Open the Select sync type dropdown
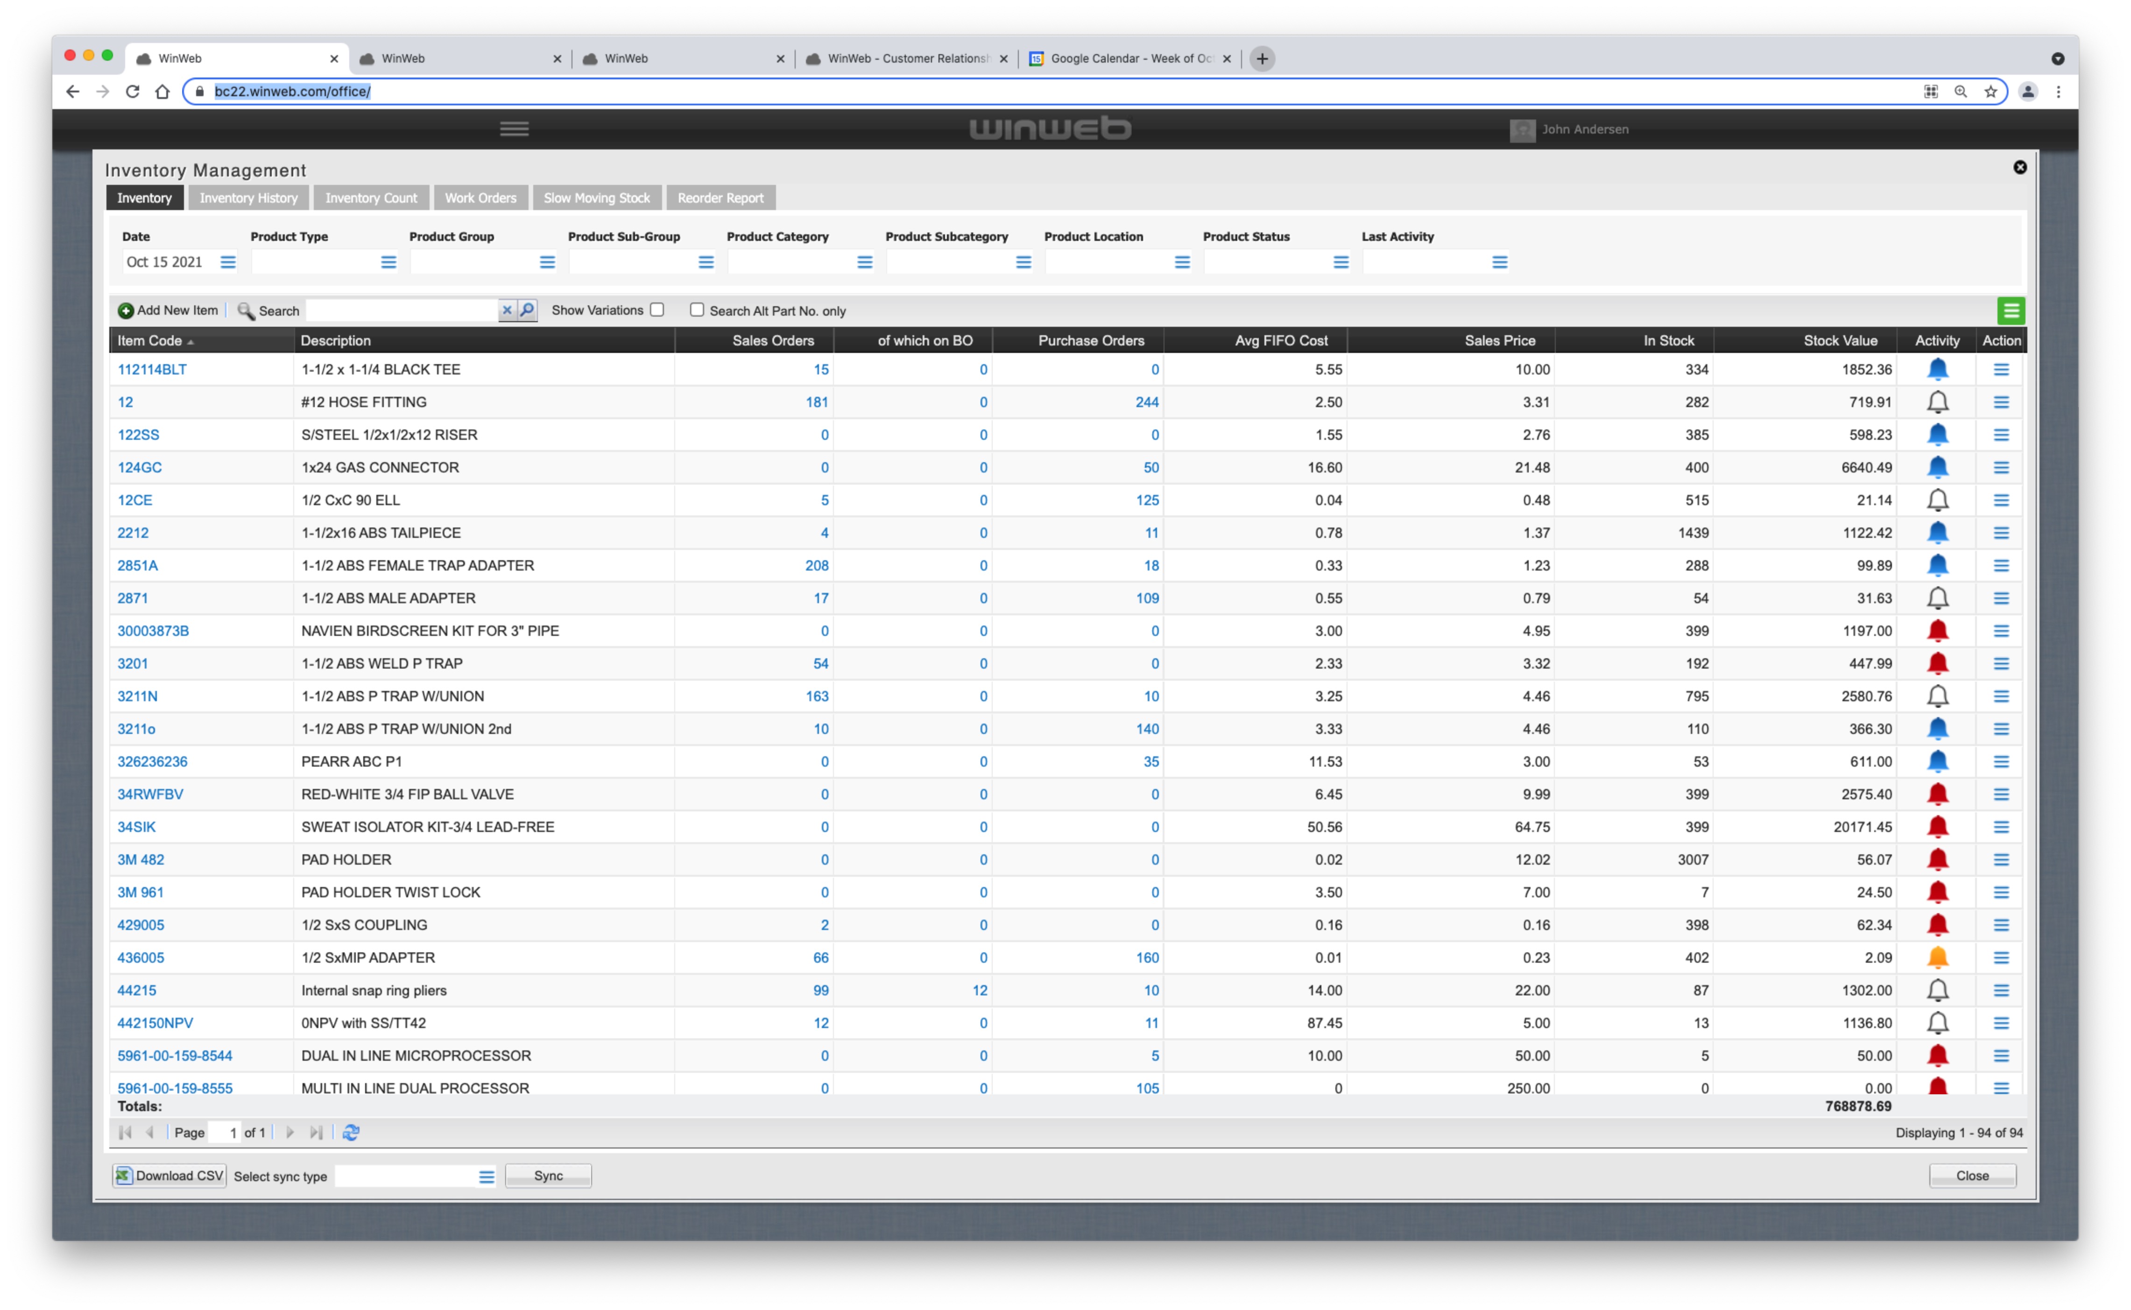The width and height of the screenshot is (2131, 1310). [486, 1176]
